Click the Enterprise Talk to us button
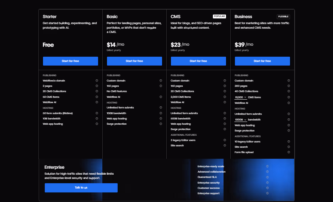Viewport: 333px width, 202px height. tap(81, 188)
